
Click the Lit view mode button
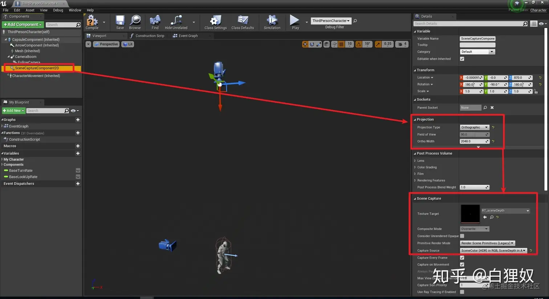(128, 44)
